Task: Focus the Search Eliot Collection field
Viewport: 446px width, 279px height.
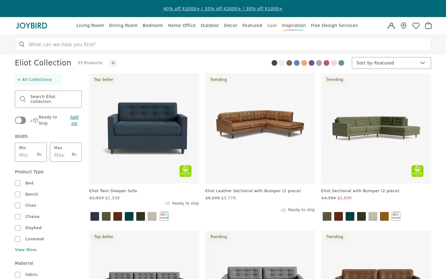Action: click(x=48, y=99)
